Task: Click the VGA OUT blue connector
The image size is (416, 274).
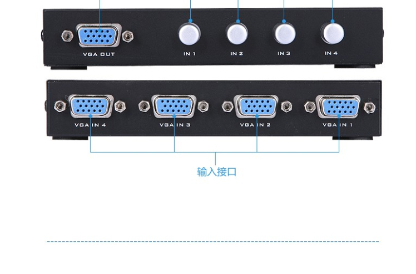Action: [x=98, y=35]
